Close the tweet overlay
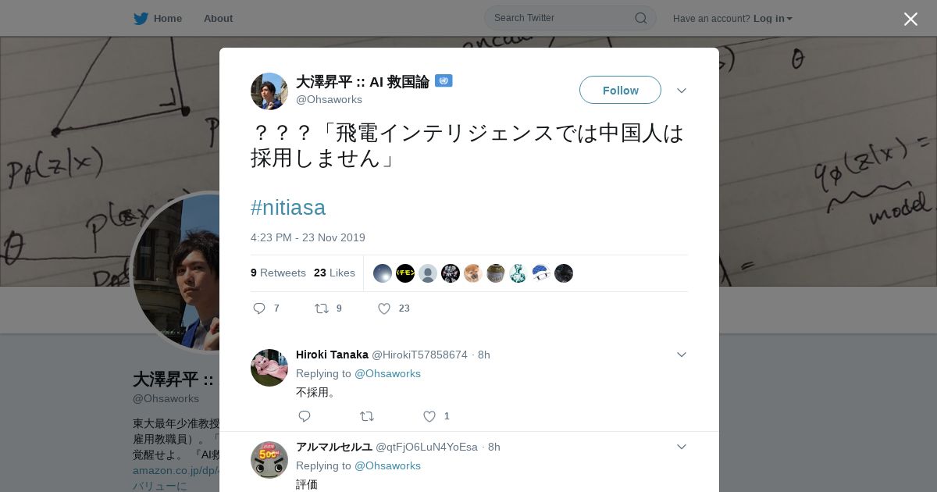 point(910,19)
